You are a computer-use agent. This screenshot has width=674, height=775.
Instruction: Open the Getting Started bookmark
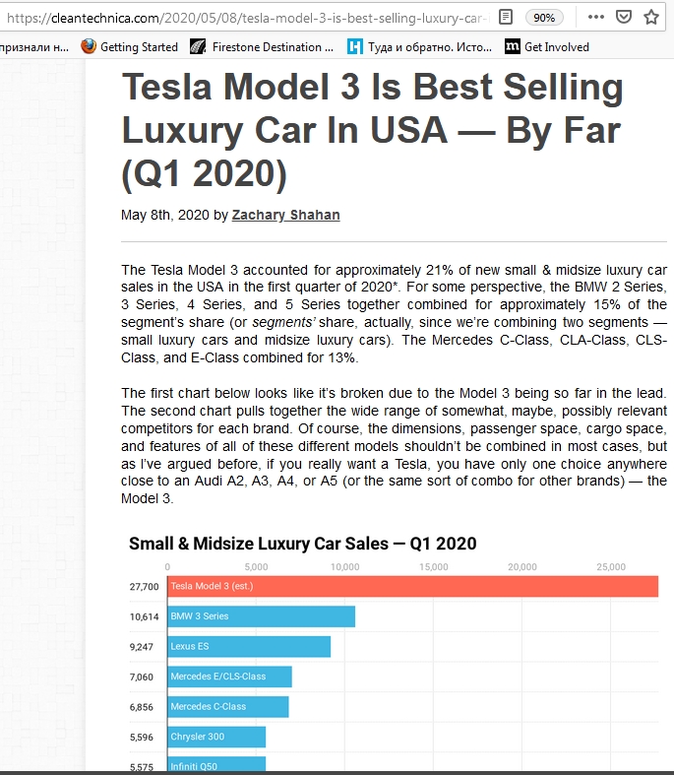pos(129,47)
